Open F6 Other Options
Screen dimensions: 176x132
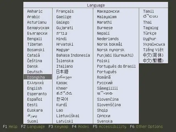(x=146, y=127)
